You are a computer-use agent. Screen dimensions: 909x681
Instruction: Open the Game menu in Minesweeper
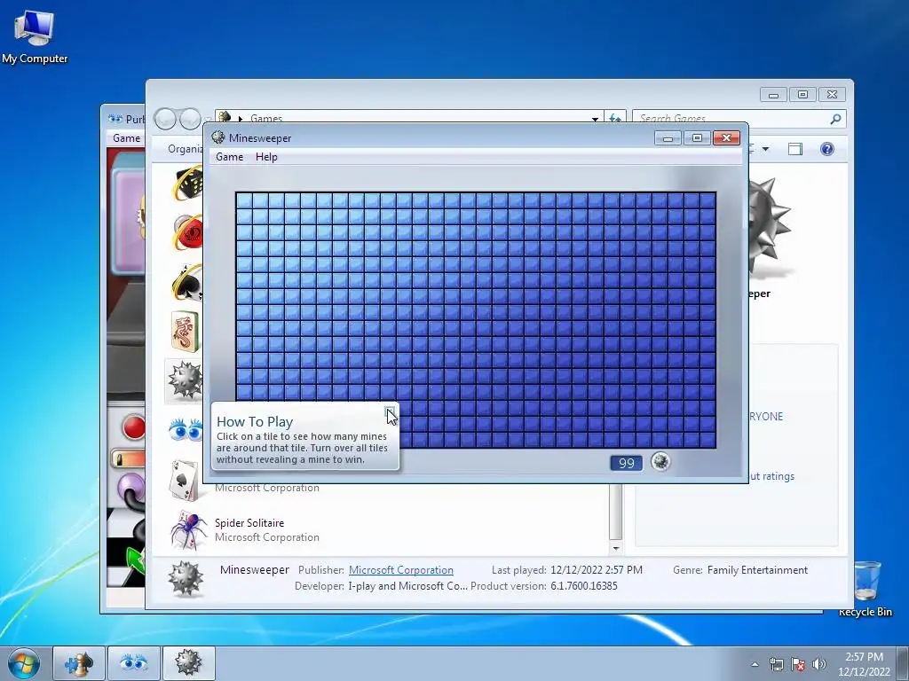click(x=229, y=157)
